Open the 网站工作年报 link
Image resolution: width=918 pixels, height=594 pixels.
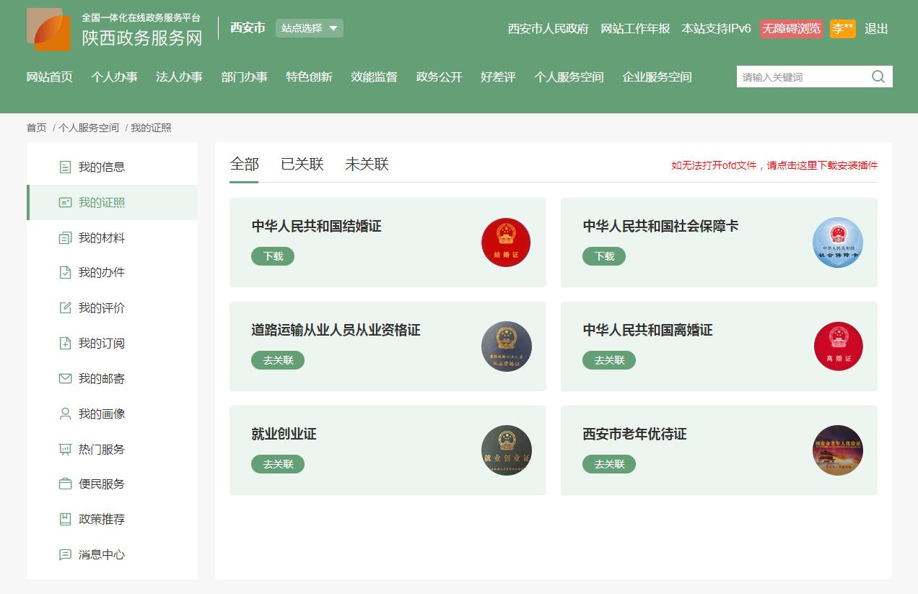pyautogui.click(x=635, y=29)
